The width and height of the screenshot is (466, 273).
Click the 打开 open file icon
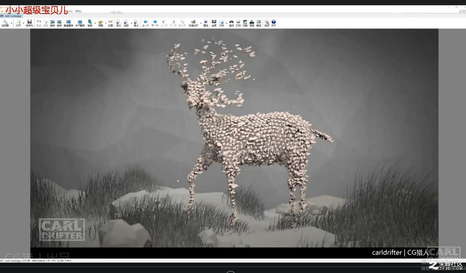coord(18,23)
